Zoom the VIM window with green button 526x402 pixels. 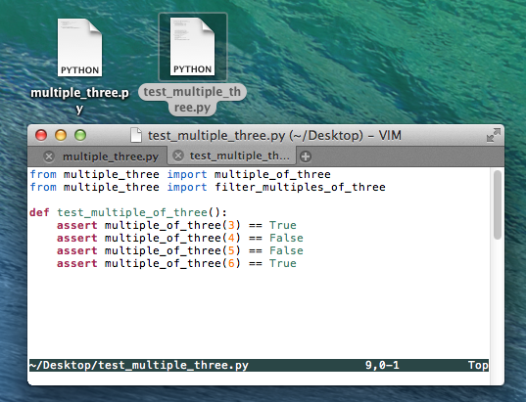pos(80,135)
